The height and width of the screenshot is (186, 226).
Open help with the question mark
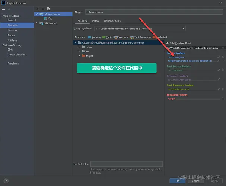tap(6, 181)
